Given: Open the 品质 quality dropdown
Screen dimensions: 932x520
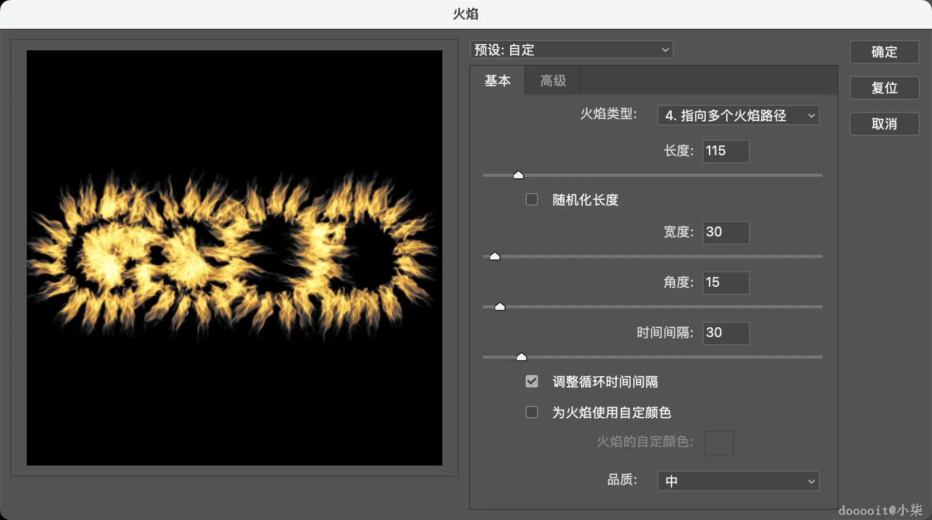Looking at the screenshot, I should click(738, 481).
